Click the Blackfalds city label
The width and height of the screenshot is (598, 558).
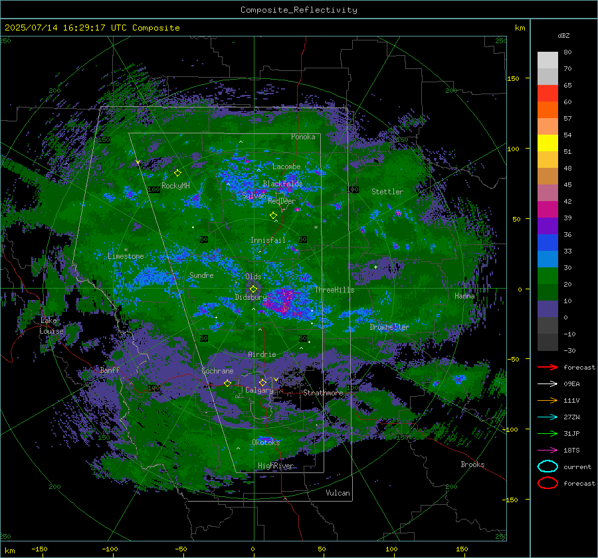(282, 184)
